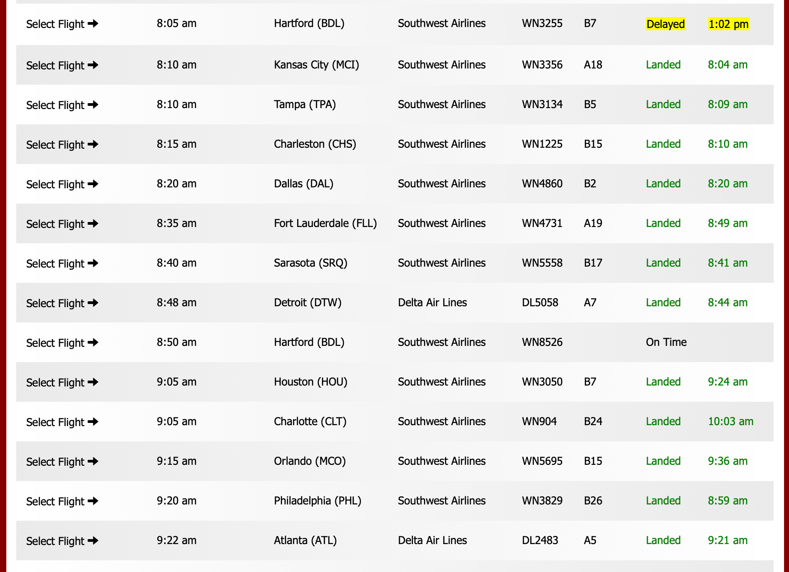Click flight number DL2483

(540, 540)
